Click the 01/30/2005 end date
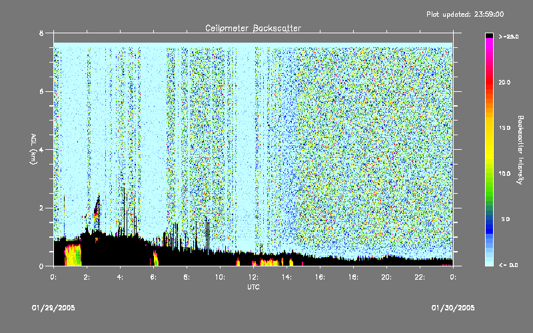The image size is (533, 333). (453, 308)
